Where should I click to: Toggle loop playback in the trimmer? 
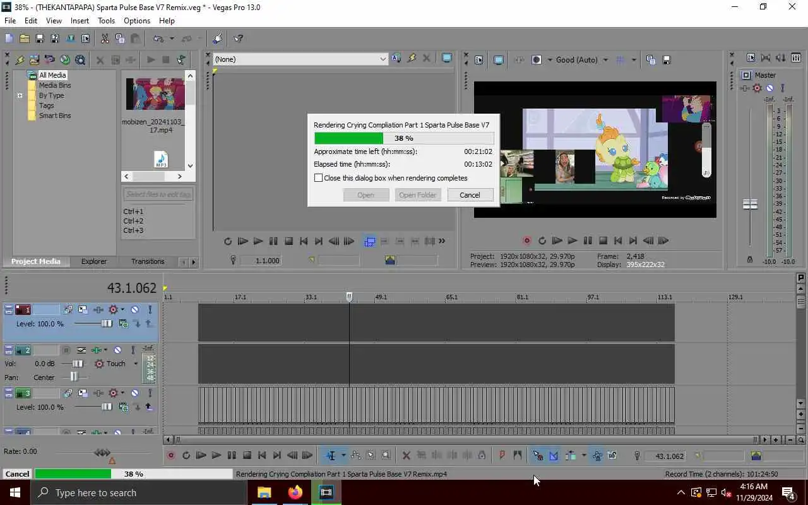(x=228, y=241)
